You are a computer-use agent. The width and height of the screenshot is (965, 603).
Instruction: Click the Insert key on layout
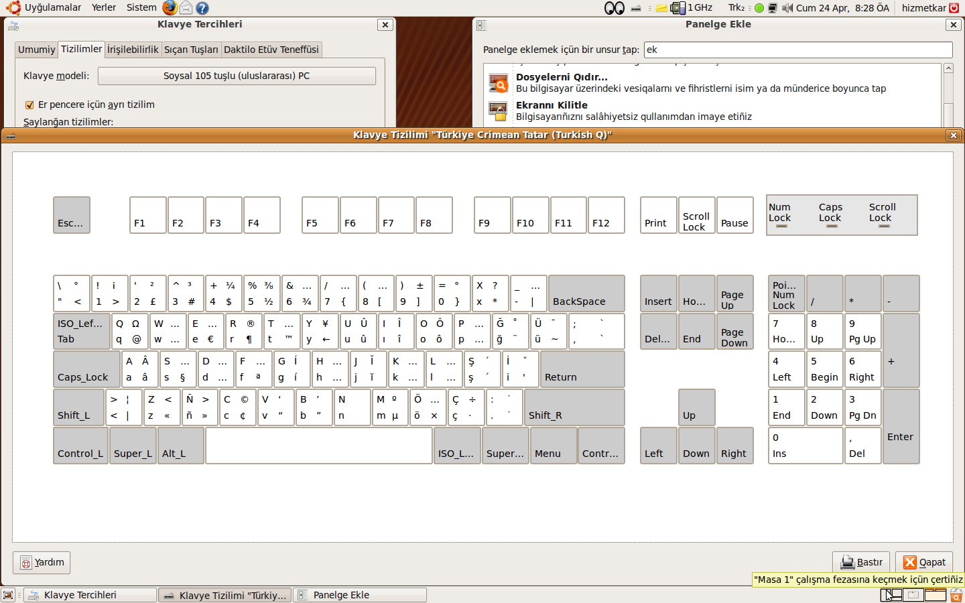click(x=659, y=293)
